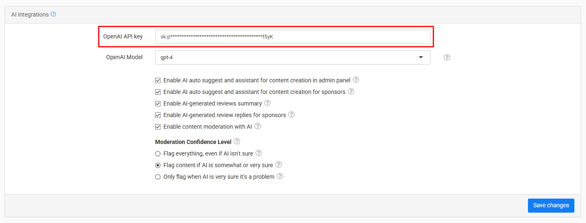Toggle AI-generated reviews summary checkbox
This screenshot has width=586, height=223.
pos(158,103)
